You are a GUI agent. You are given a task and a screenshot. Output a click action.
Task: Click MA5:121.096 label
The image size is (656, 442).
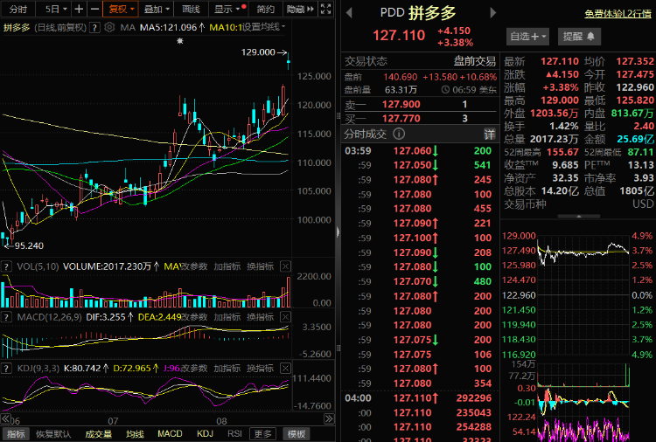click(x=168, y=28)
